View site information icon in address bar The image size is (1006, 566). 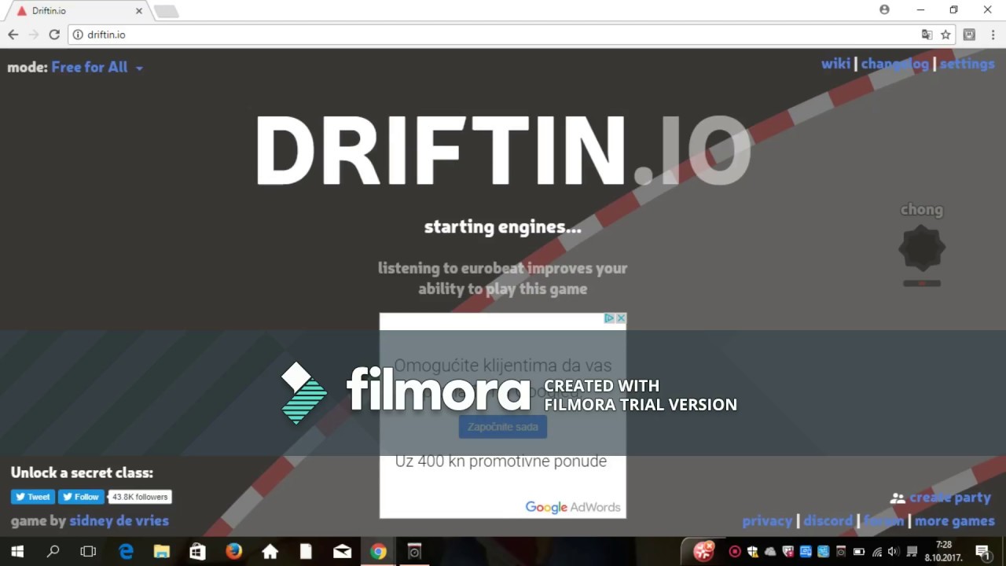[x=78, y=35]
